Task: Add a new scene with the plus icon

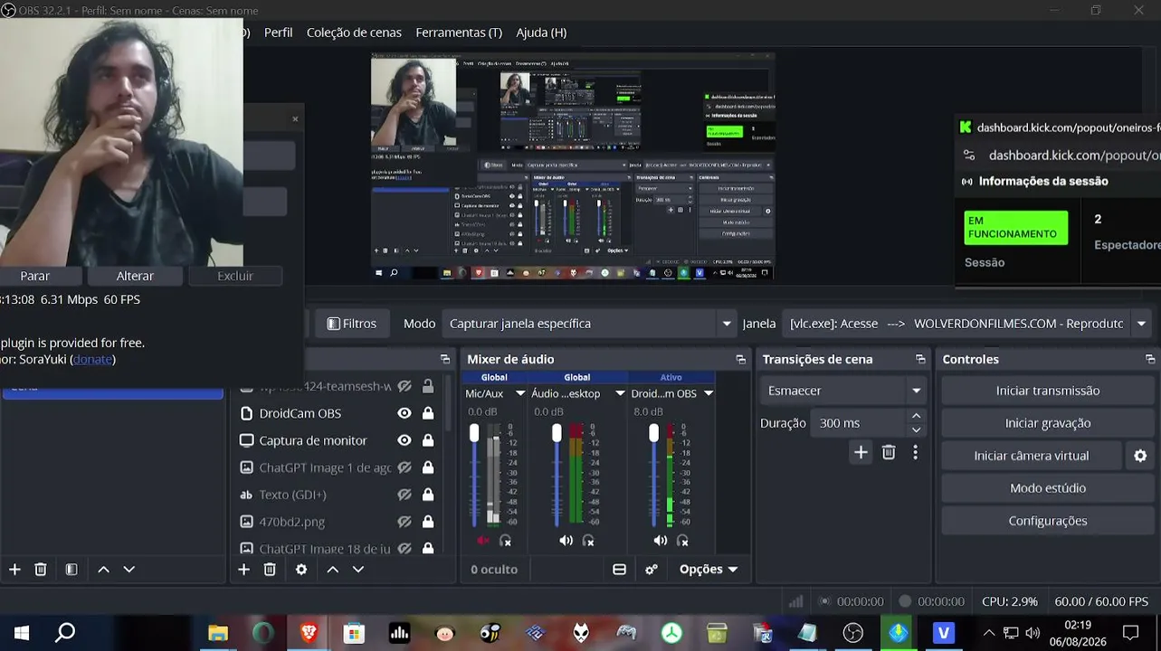Action: pos(14,570)
